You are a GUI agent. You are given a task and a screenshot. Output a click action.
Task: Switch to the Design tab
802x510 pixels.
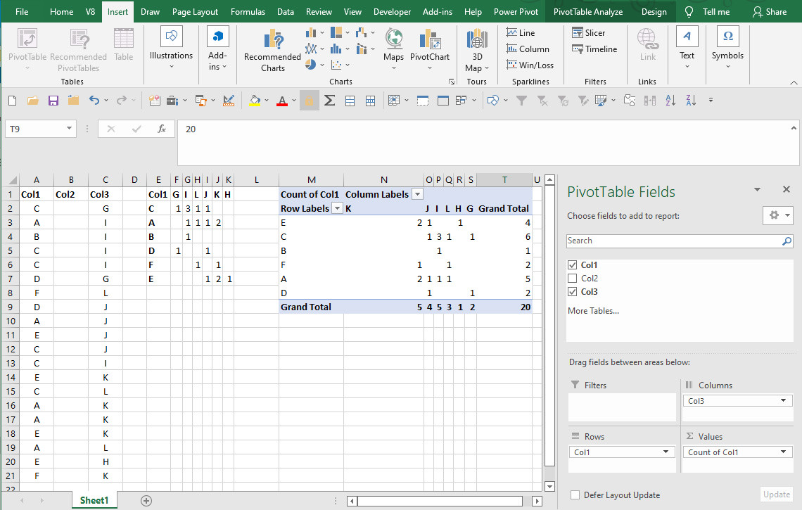[x=654, y=12]
